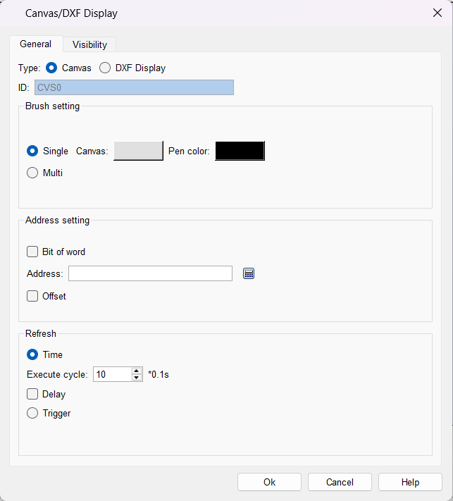Open the address keypad calculator icon
The height and width of the screenshot is (501, 453).
point(248,273)
